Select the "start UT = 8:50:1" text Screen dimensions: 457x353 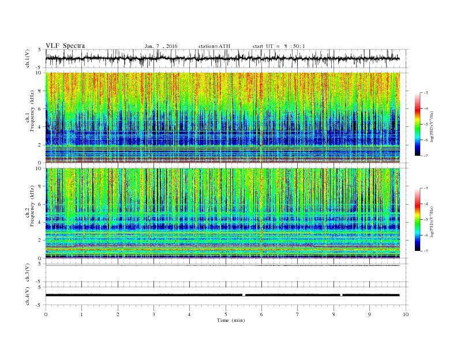tap(279, 46)
